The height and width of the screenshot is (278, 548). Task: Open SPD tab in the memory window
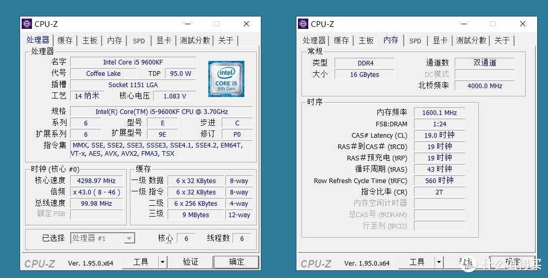pyautogui.click(x=415, y=41)
